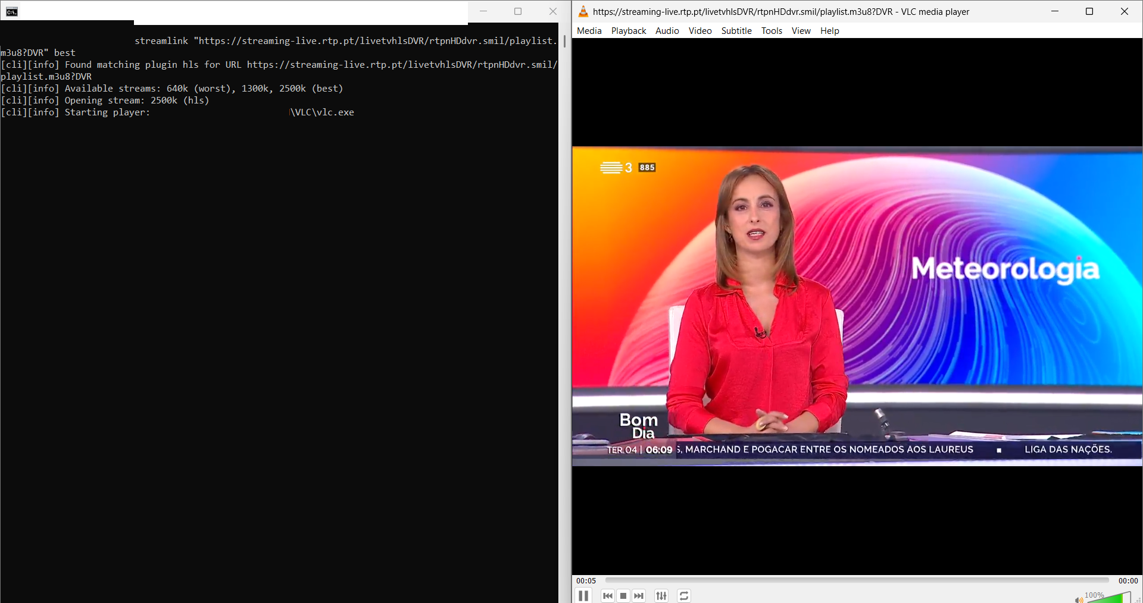Image resolution: width=1143 pixels, height=603 pixels.
Task: Open the Media menu
Action: click(589, 31)
